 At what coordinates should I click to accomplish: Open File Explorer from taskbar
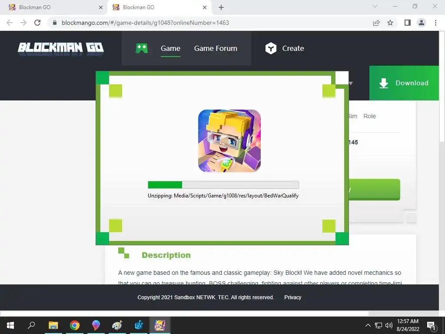pyautogui.click(x=53, y=325)
